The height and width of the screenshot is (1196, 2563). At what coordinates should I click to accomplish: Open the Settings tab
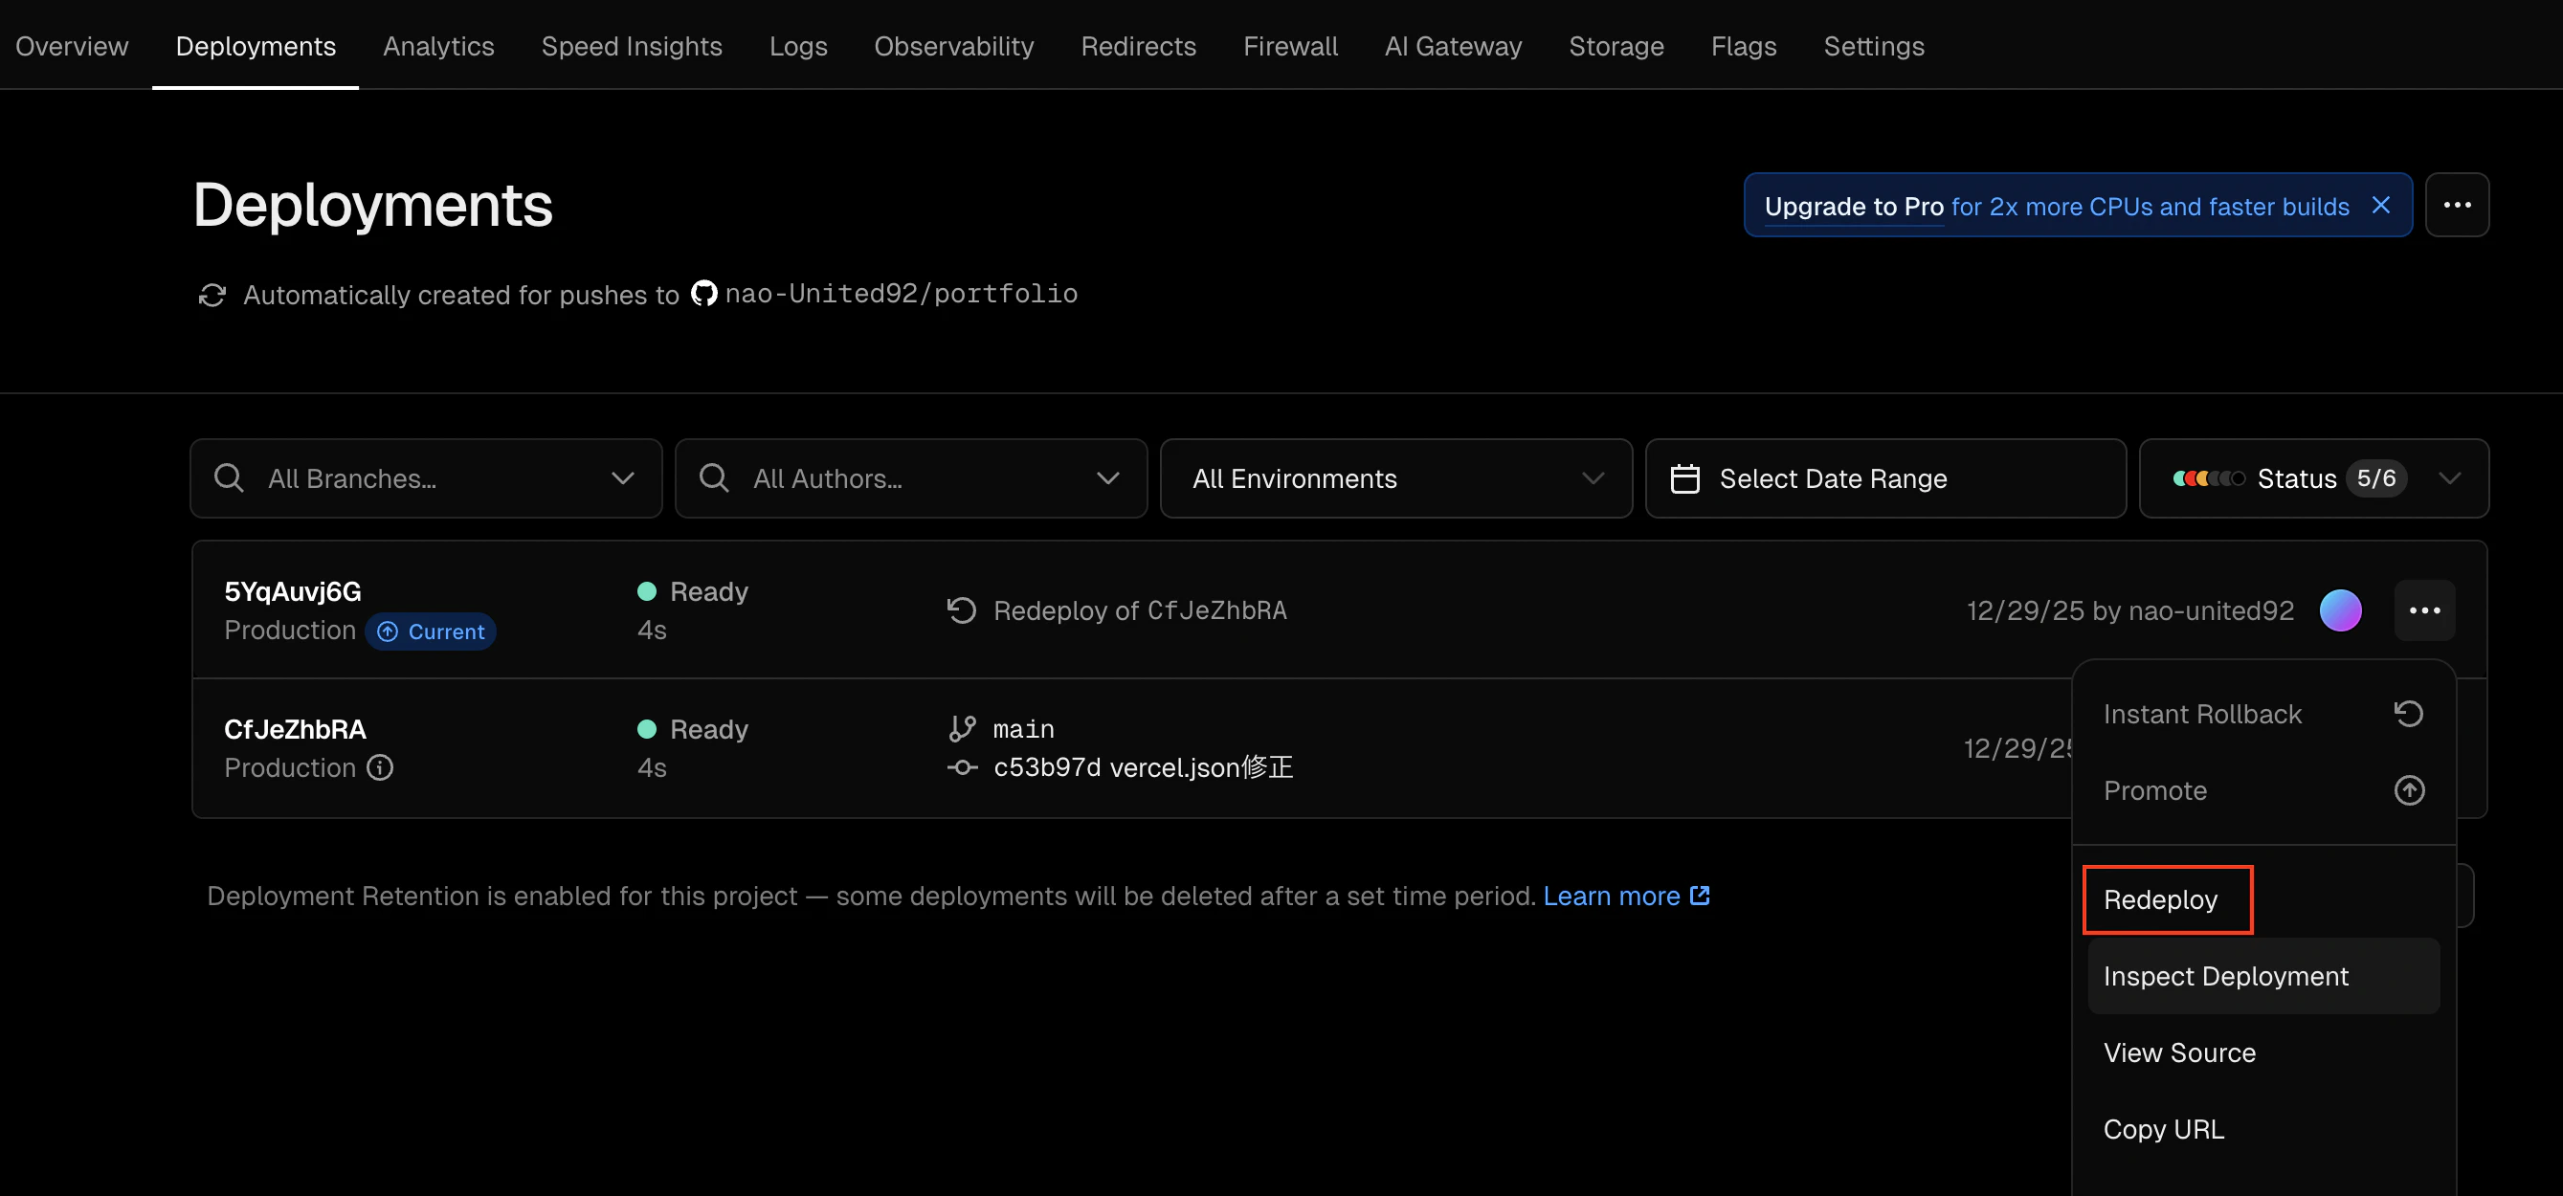click(x=1874, y=46)
